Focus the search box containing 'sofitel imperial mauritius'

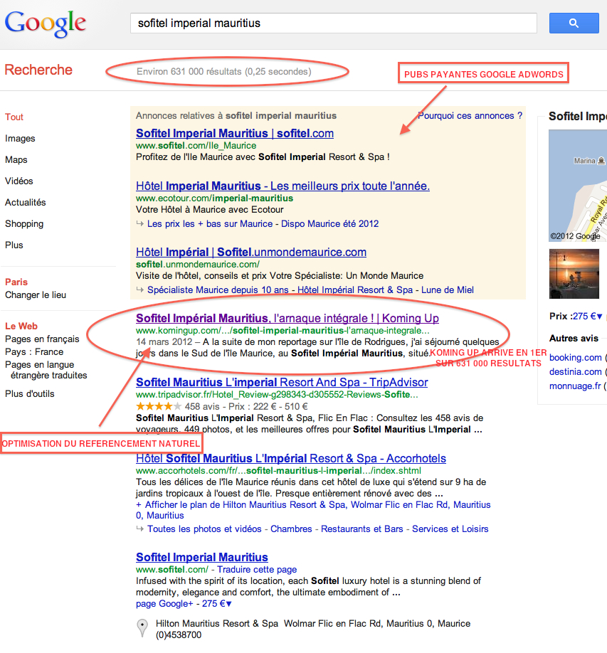click(x=333, y=23)
